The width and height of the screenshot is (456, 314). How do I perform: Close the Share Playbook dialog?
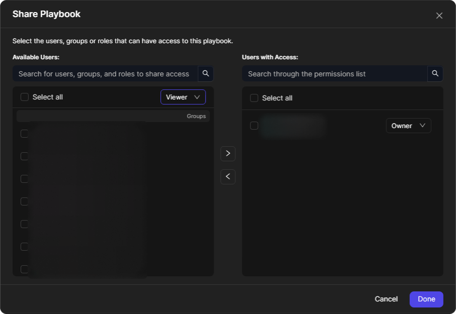click(439, 16)
